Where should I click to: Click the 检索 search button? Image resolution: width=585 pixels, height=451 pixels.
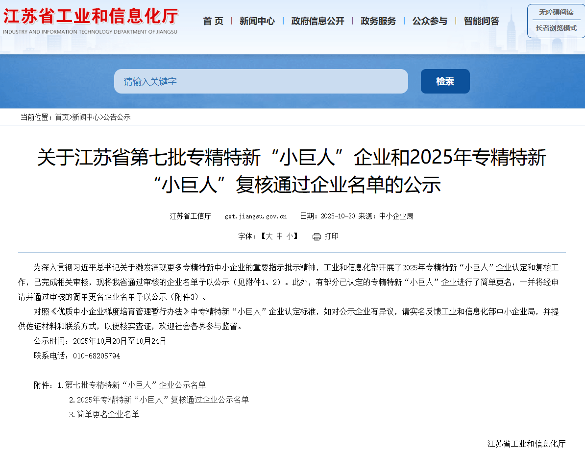pyautogui.click(x=445, y=81)
